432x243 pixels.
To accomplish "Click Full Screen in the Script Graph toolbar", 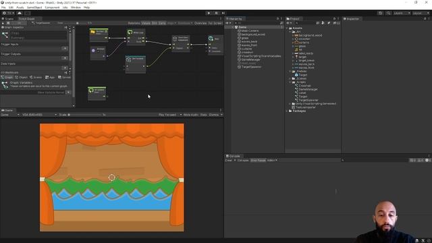I will [x=215, y=23].
